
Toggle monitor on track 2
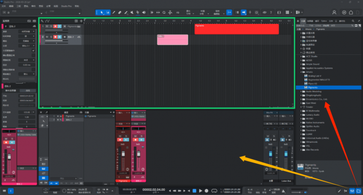click(x=59, y=37)
